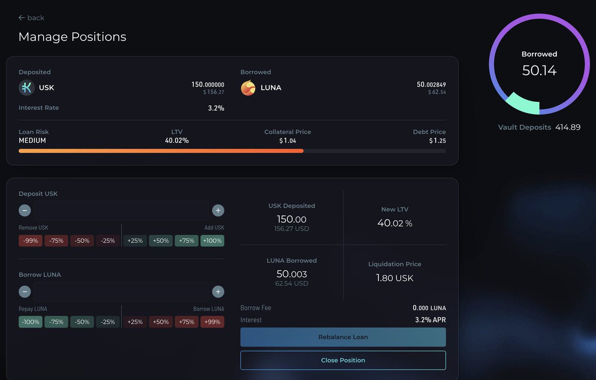Select -25% Remove USK preset
This screenshot has height=380, width=596.
108,241
